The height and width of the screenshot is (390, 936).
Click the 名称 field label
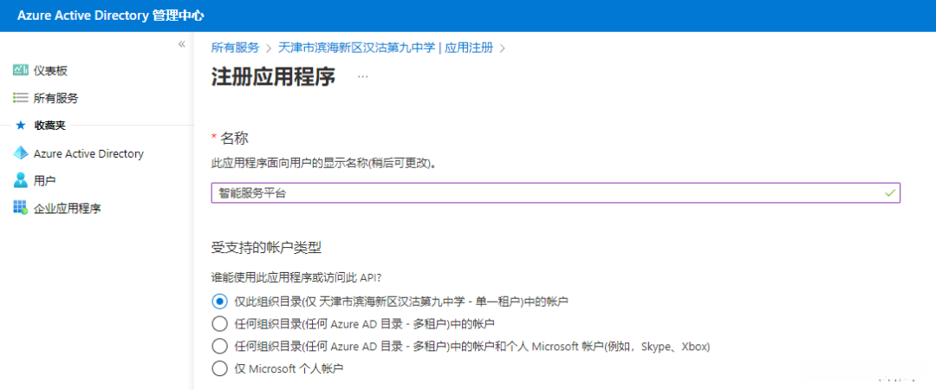[235, 138]
